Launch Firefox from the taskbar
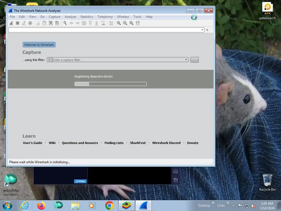The width and height of the screenshot is (281, 211). 41,206
